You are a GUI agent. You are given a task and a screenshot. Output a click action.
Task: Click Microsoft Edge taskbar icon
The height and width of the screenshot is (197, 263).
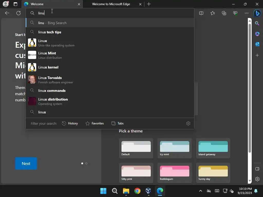coord(160,191)
